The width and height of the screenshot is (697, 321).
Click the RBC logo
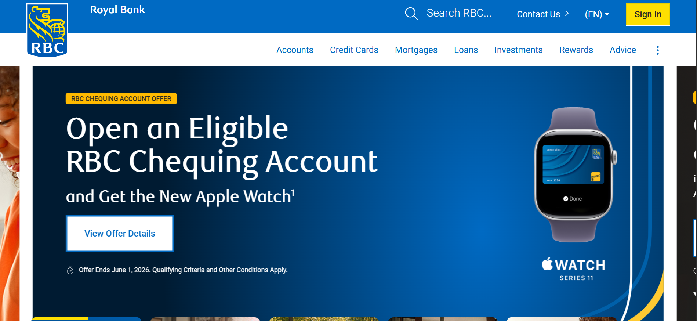pos(47,30)
